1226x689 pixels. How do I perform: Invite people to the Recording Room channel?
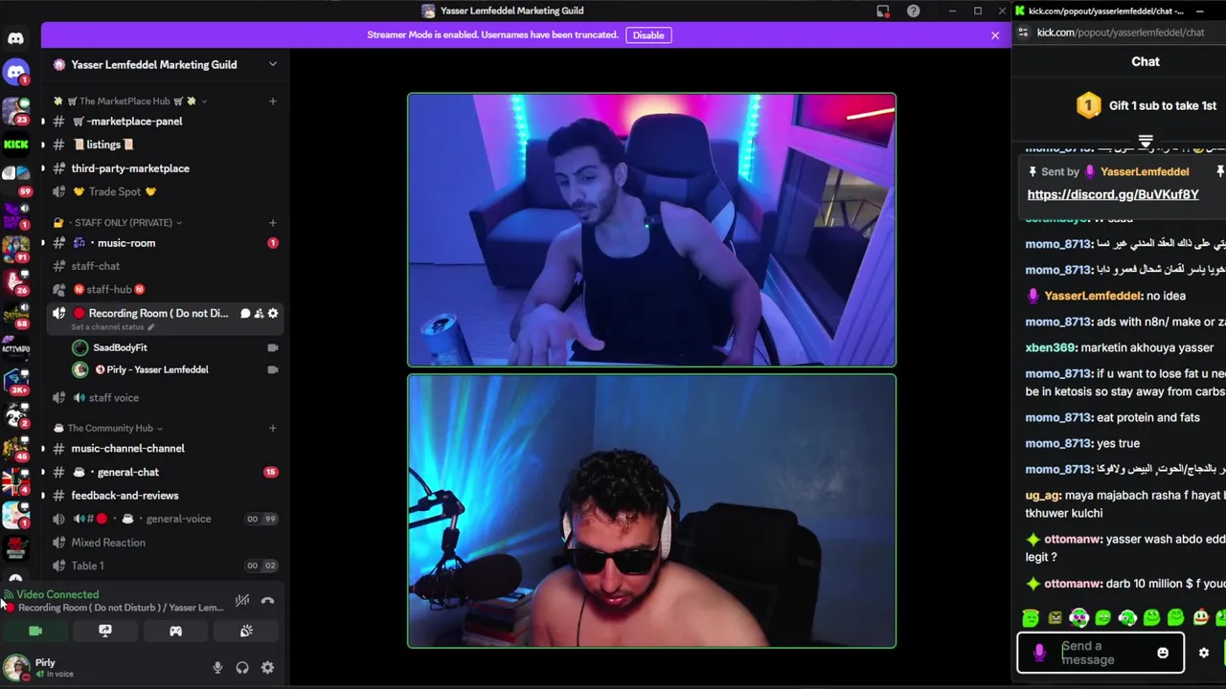259,313
